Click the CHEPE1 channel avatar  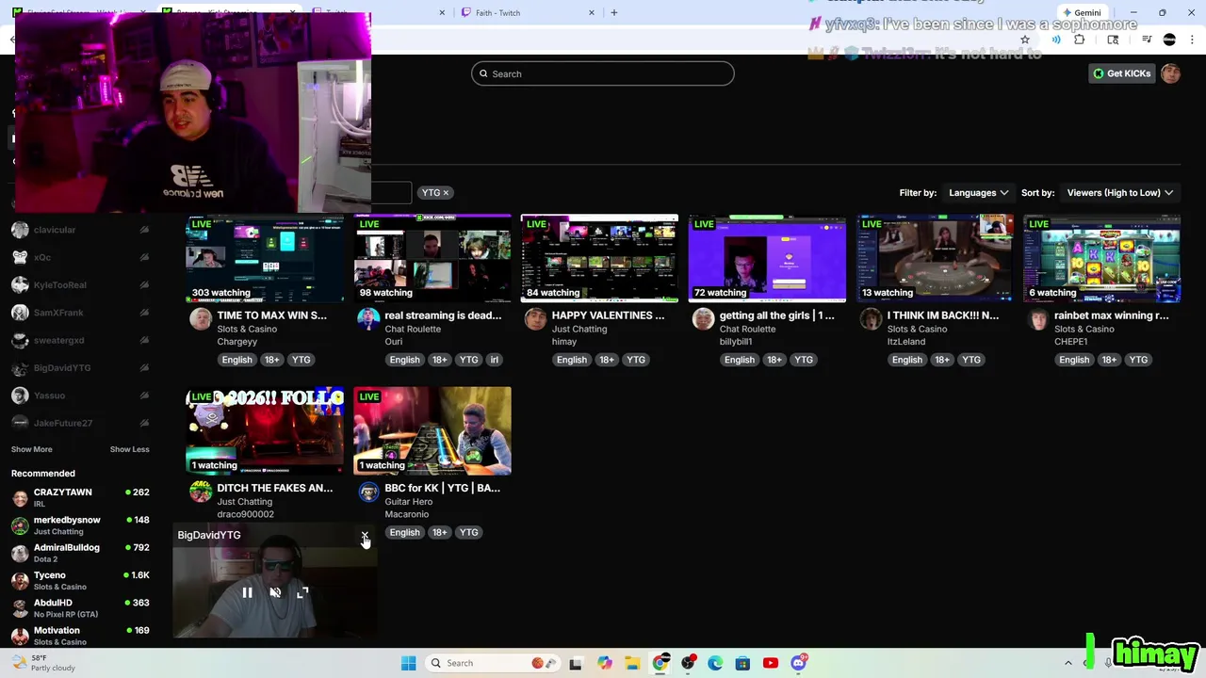coord(1037,319)
